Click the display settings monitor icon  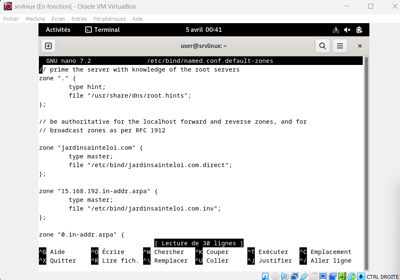[x=323, y=276]
